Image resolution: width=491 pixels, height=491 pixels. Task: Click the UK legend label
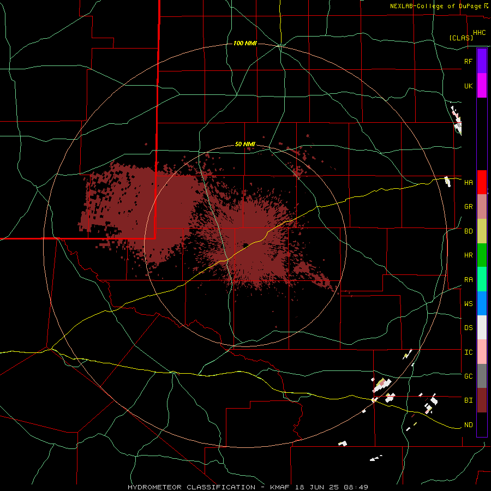point(468,86)
